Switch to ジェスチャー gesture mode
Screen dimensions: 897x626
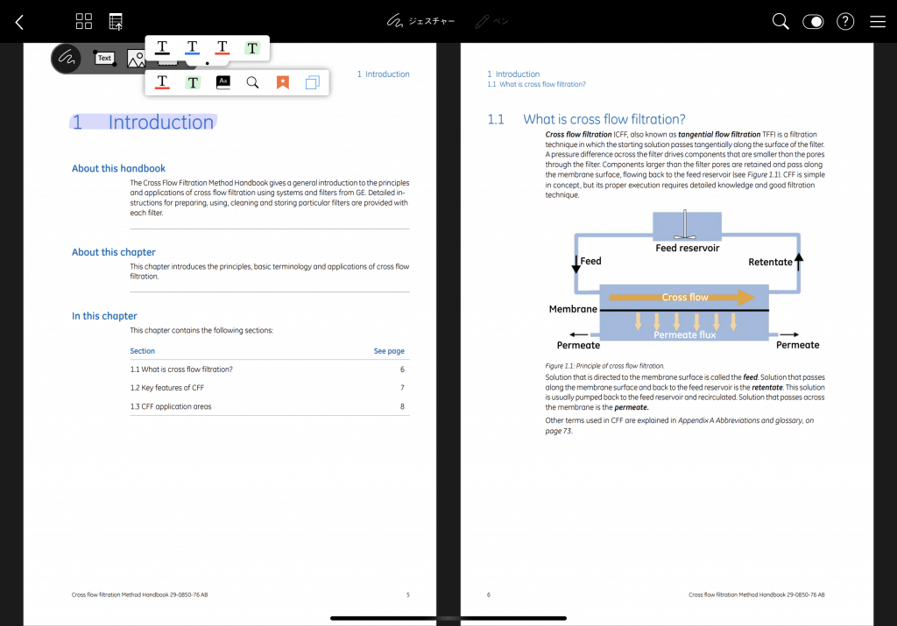[421, 21]
